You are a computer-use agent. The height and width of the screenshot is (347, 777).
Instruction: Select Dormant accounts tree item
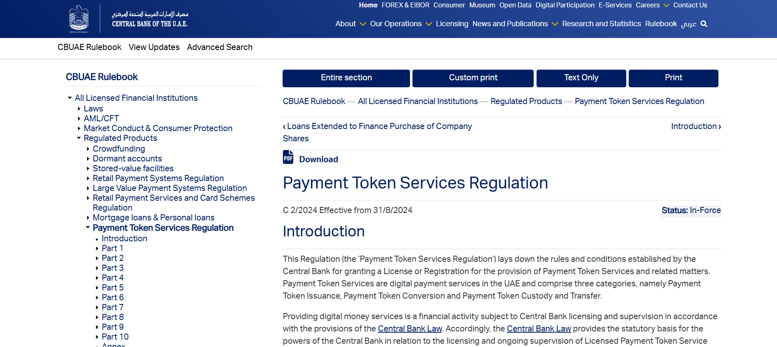(x=127, y=159)
